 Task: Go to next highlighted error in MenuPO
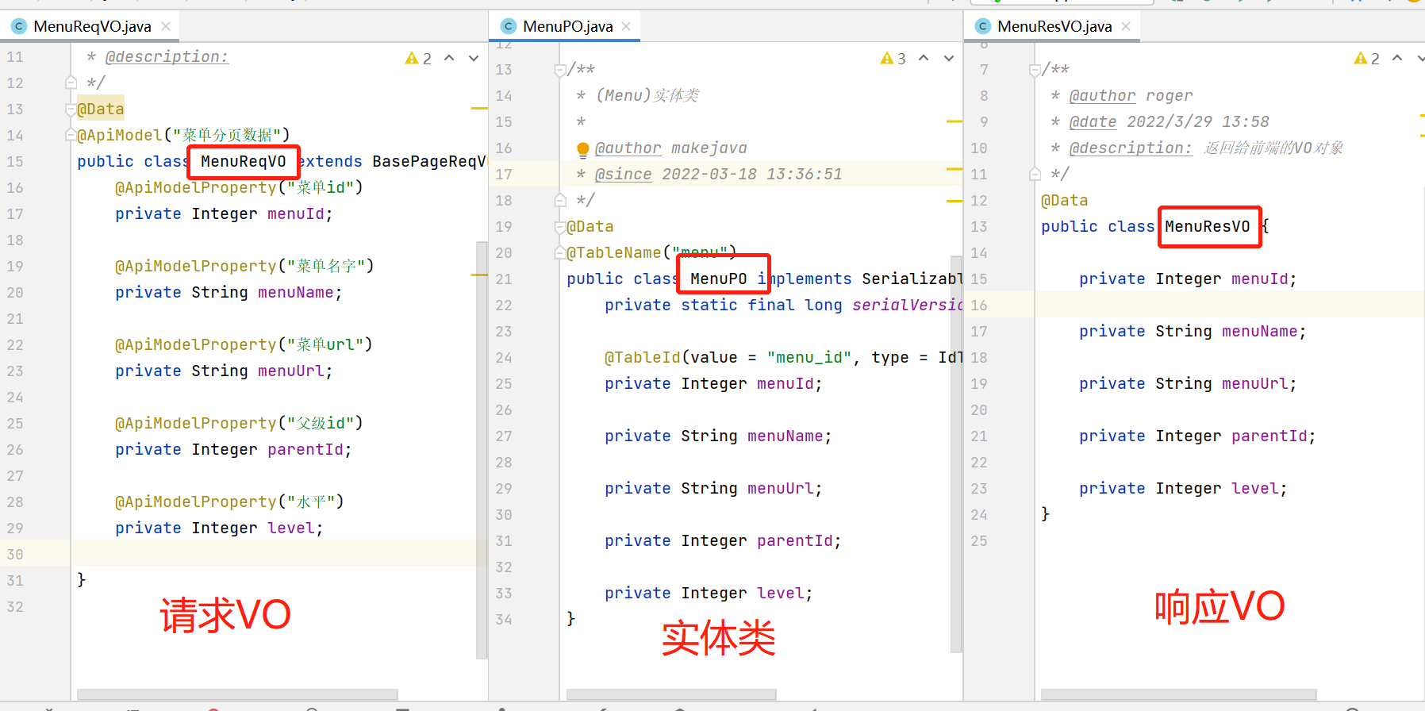coord(948,58)
